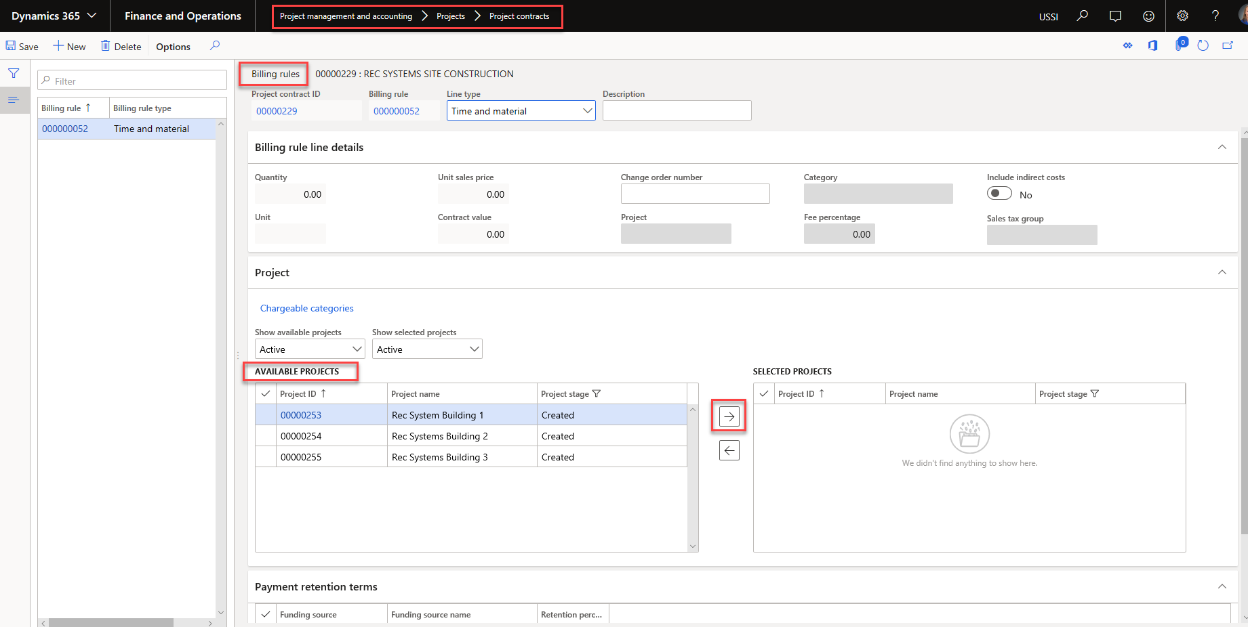The height and width of the screenshot is (627, 1248).
Task: Open the Options menu
Action: coord(173,47)
